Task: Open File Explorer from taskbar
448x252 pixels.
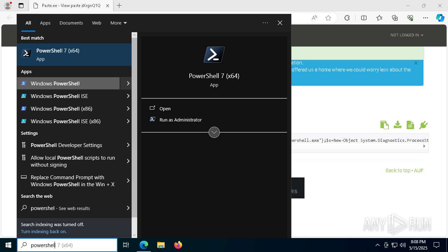Action: pos(161,245)
